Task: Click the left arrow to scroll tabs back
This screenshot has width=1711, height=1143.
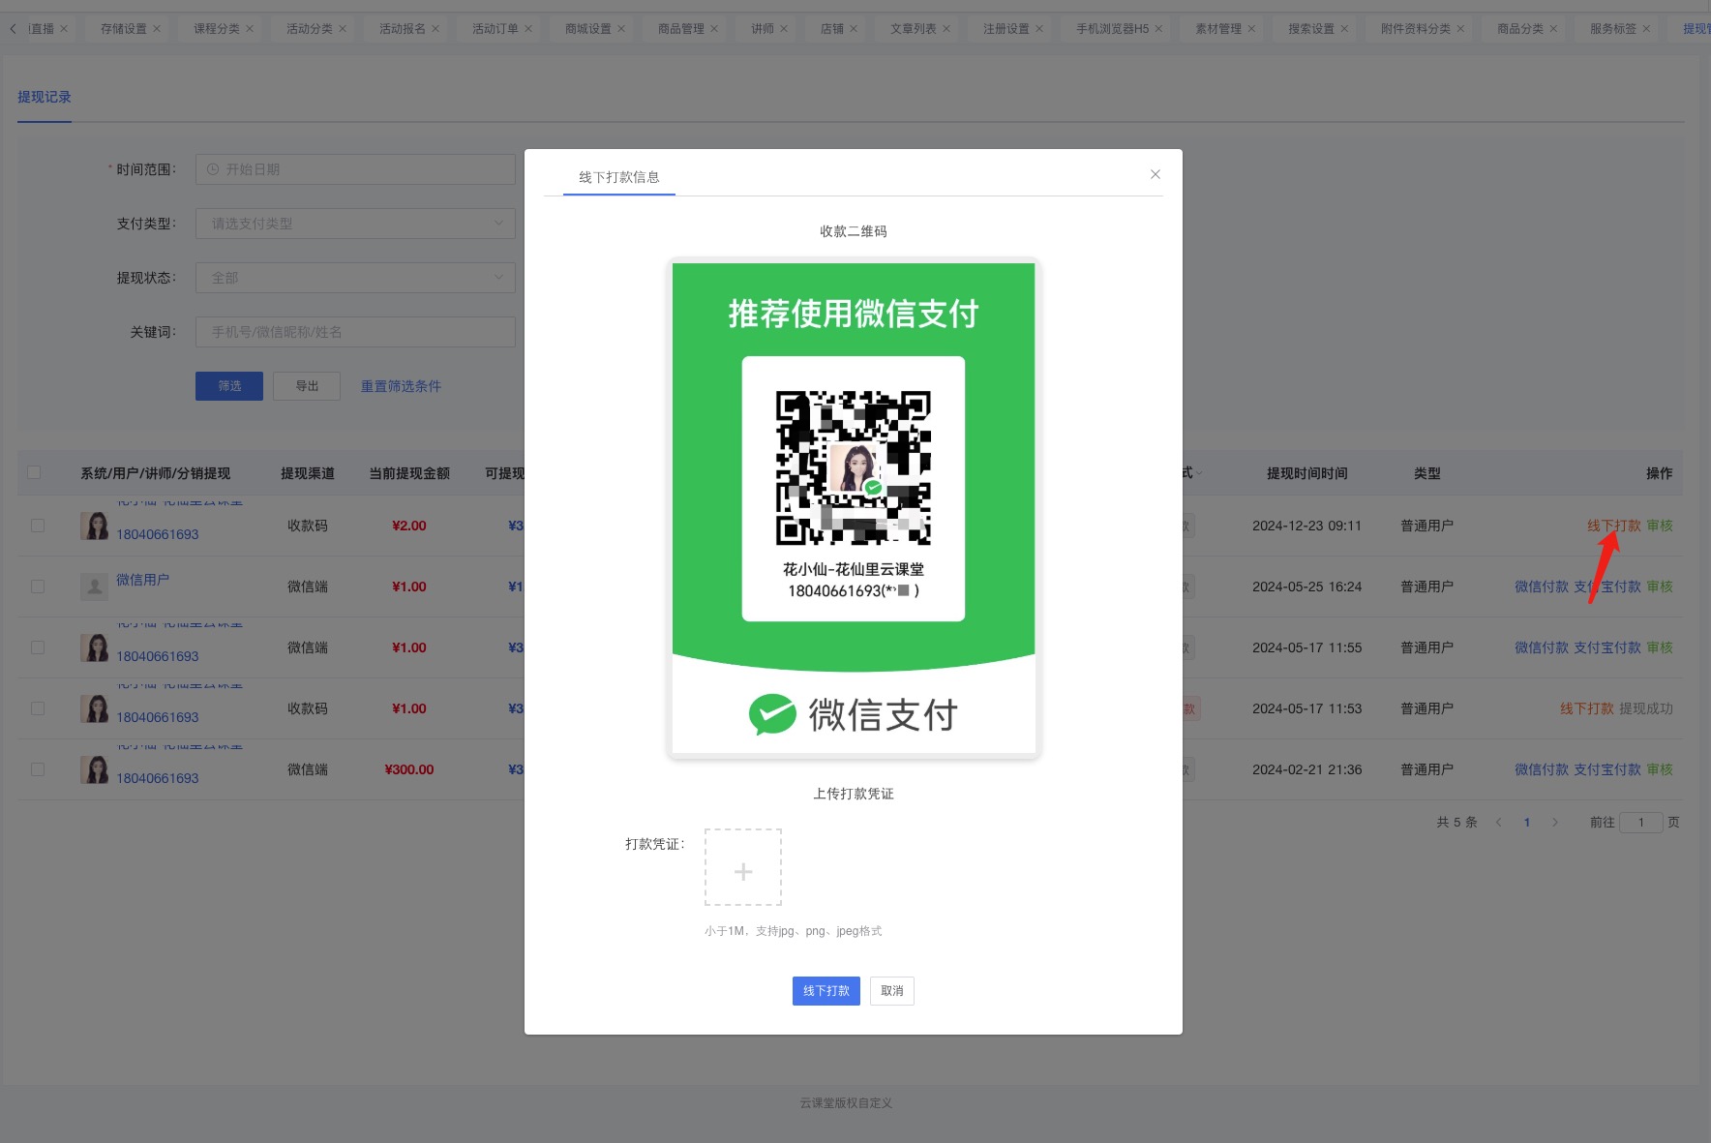Action: tap(13, 29)
